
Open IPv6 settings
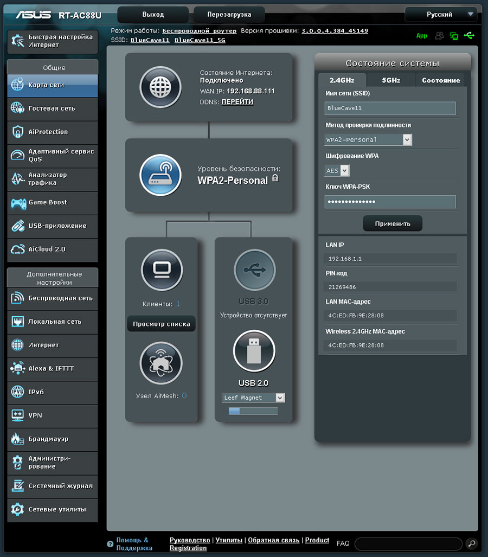point(53,392)
